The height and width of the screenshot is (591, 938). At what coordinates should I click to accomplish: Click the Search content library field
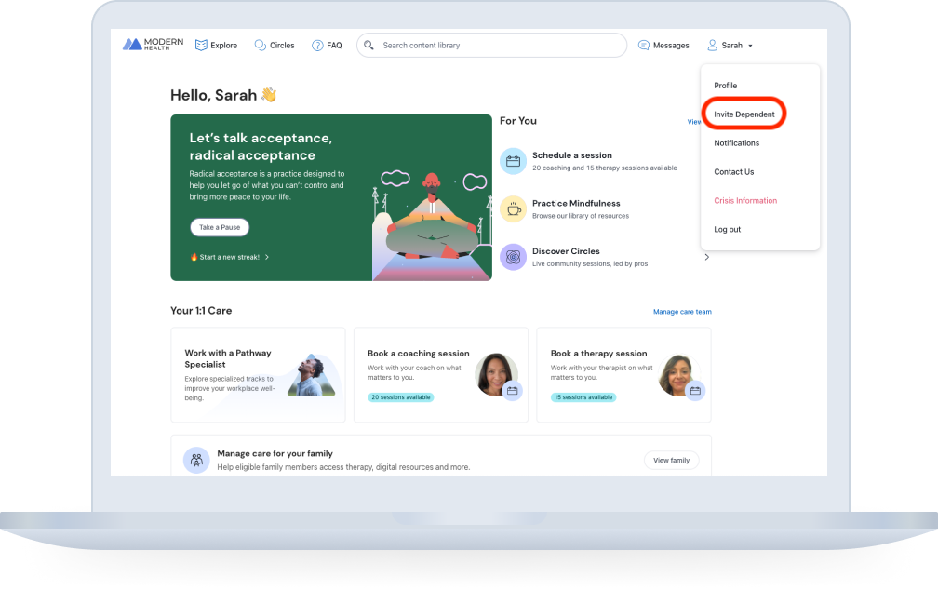click(x=491, y=46)
